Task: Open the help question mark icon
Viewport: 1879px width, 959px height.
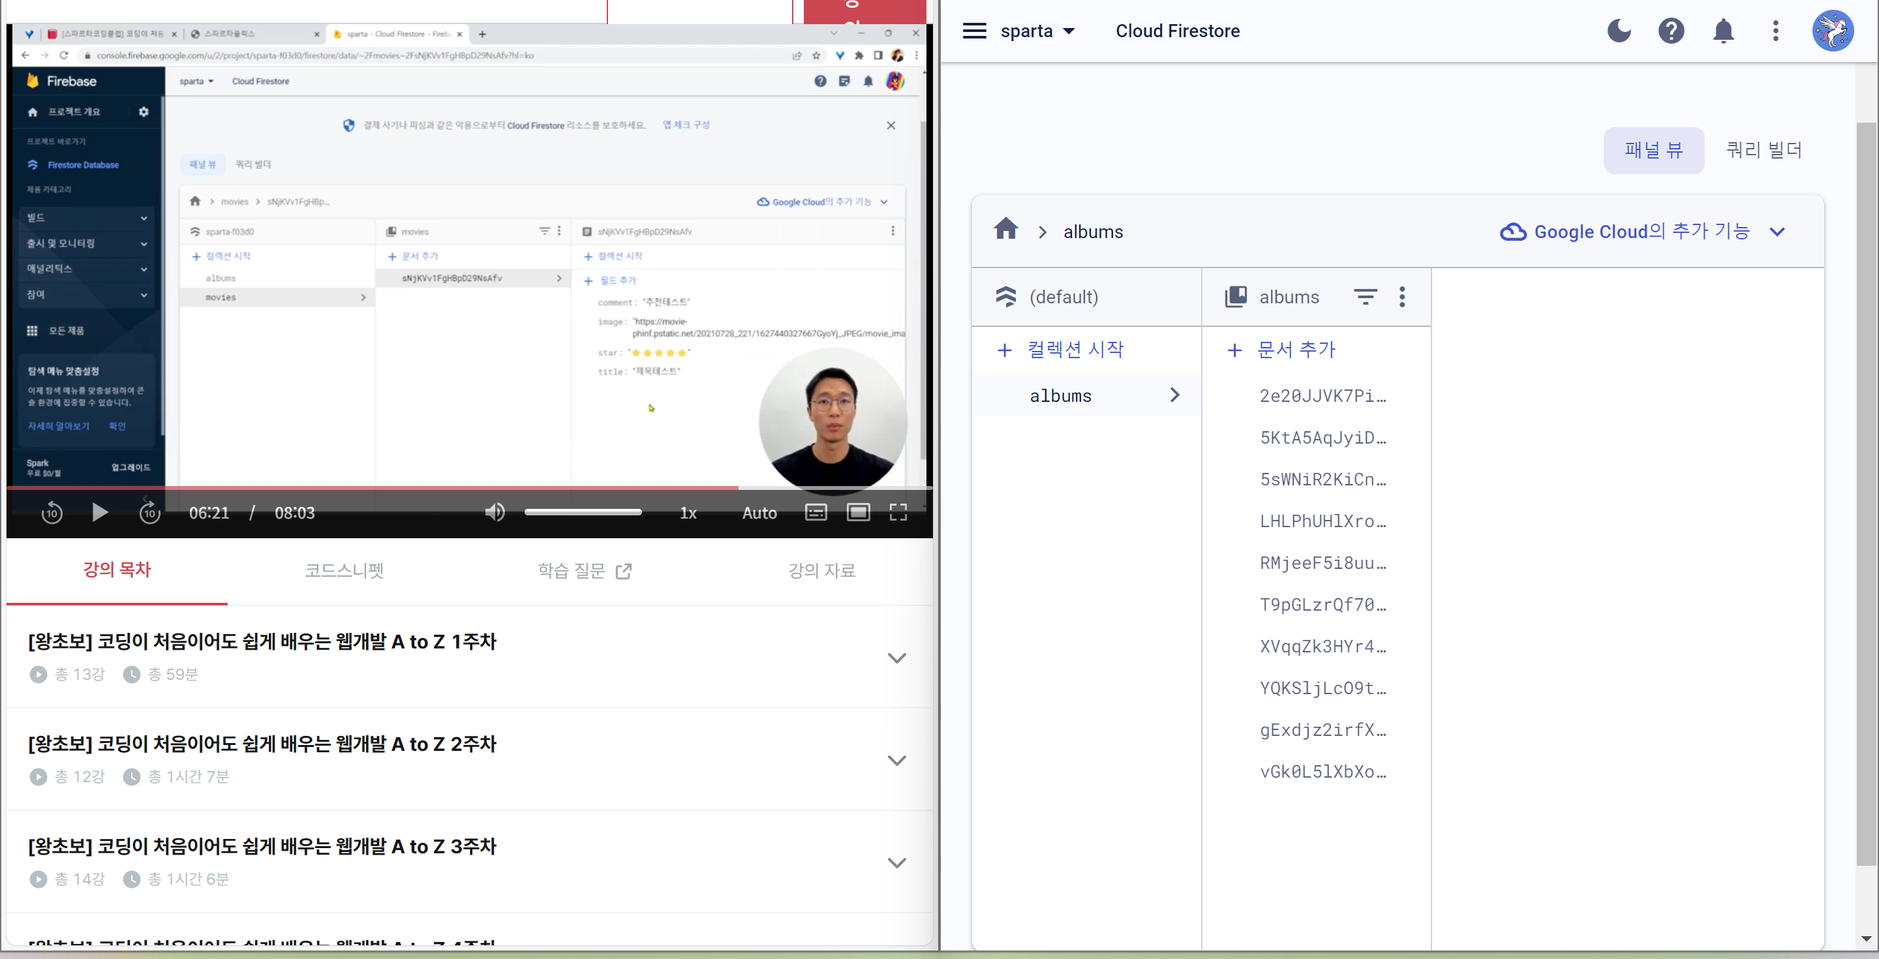Action: (x=1671, y=31)
